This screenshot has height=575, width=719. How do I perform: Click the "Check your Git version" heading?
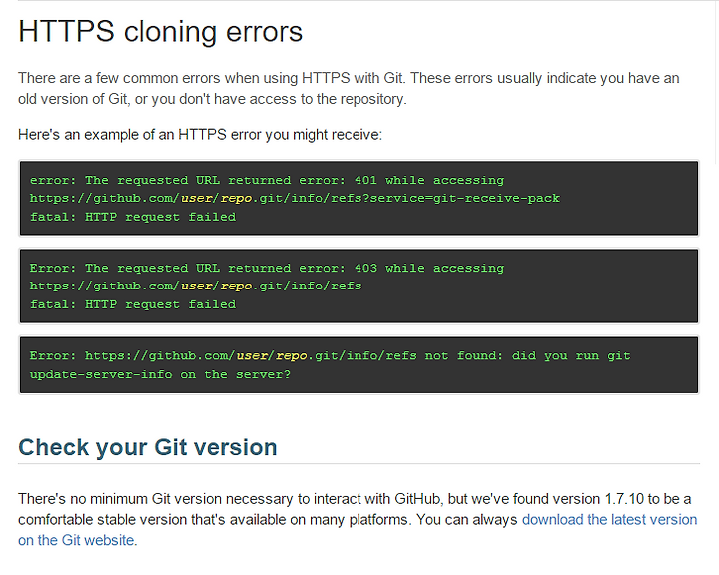(x=147, y=447)
